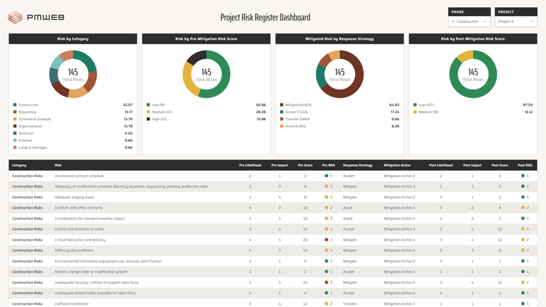546x307 pixels.
Task: Sort table by Pre RAG column header
Action: (328, 165)
